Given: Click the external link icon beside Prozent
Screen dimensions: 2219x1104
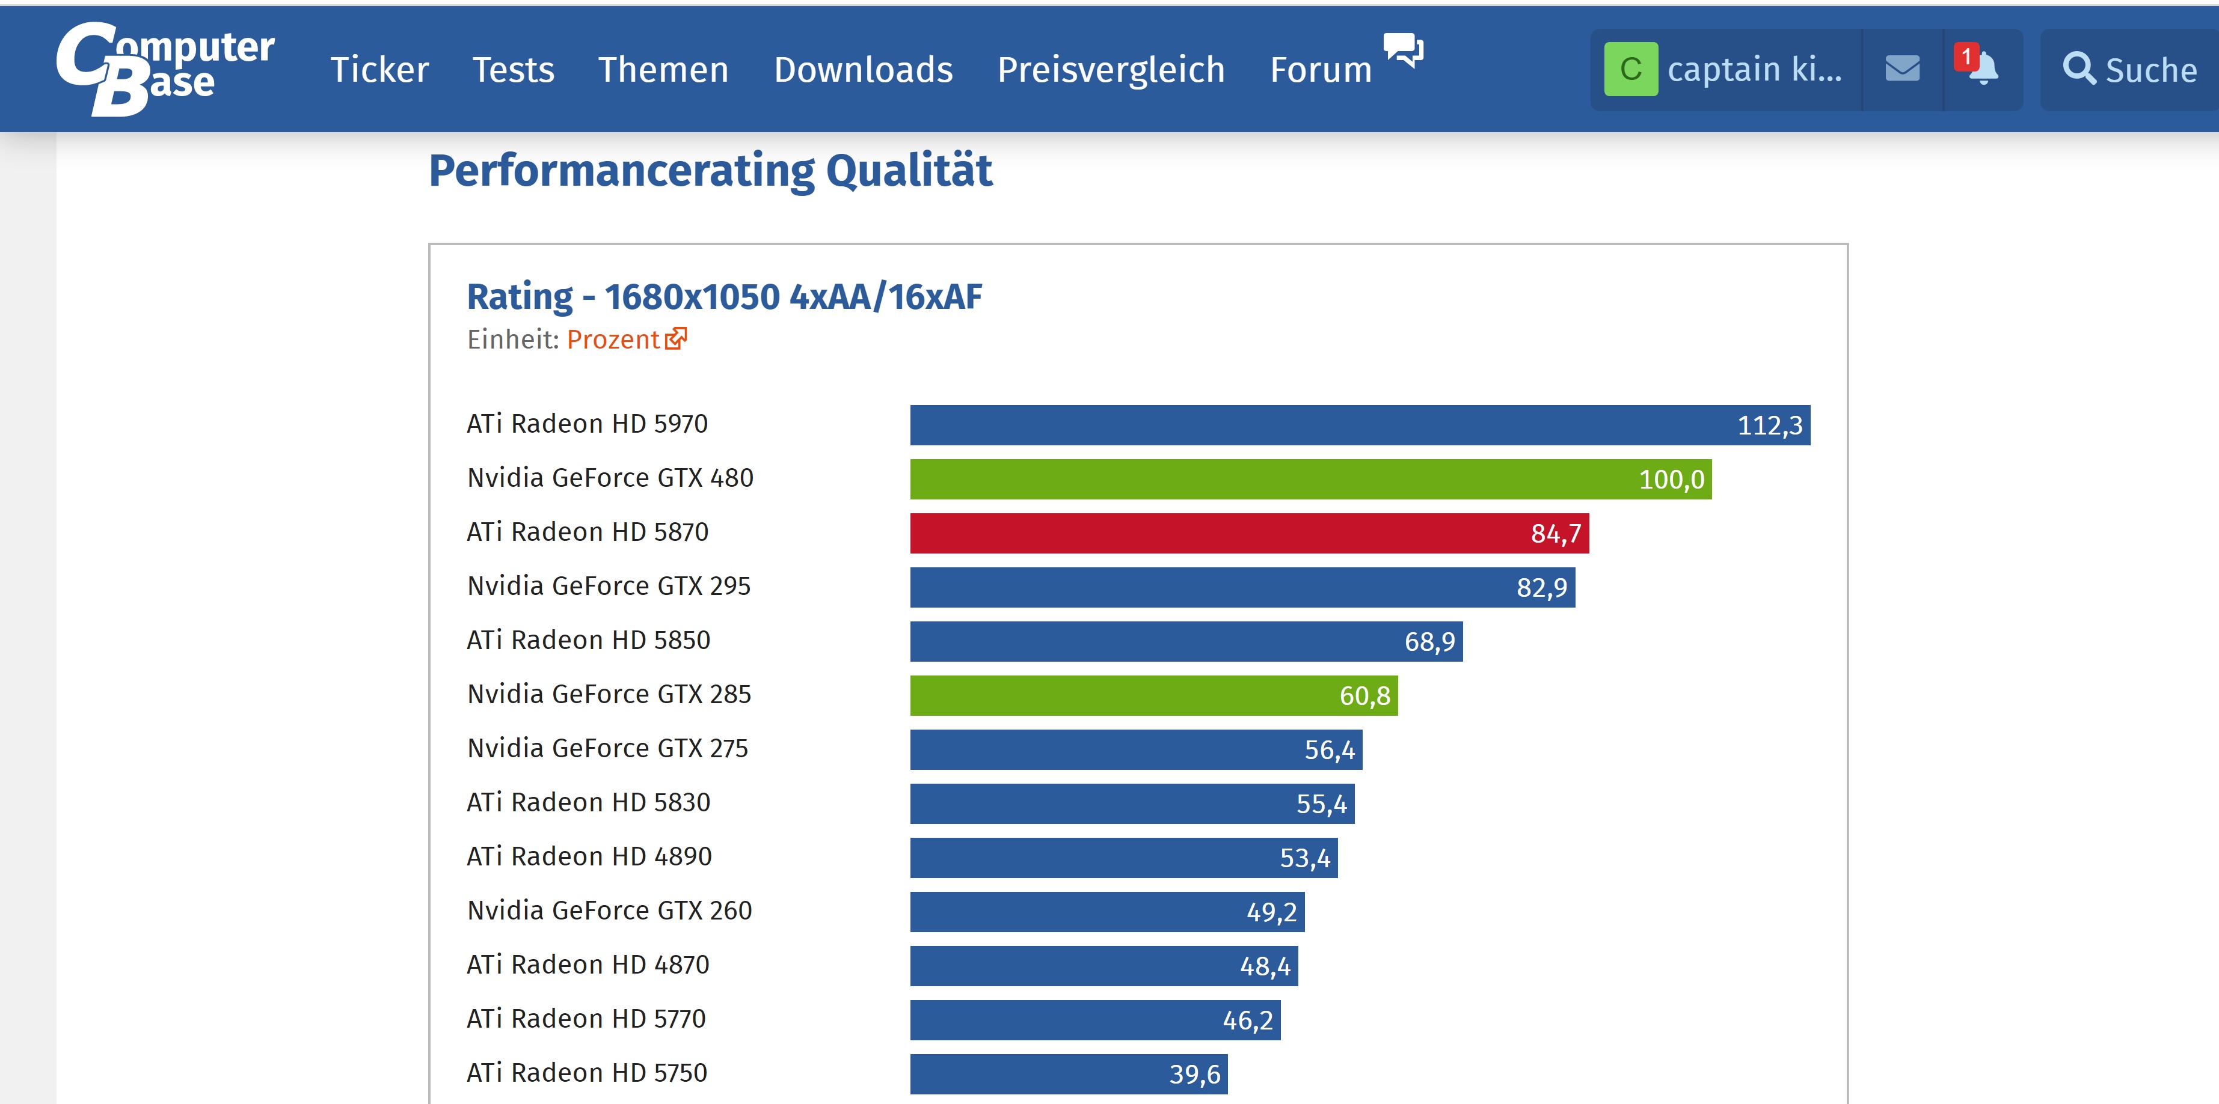Looking at the screenshot, I should click(676, 338).
